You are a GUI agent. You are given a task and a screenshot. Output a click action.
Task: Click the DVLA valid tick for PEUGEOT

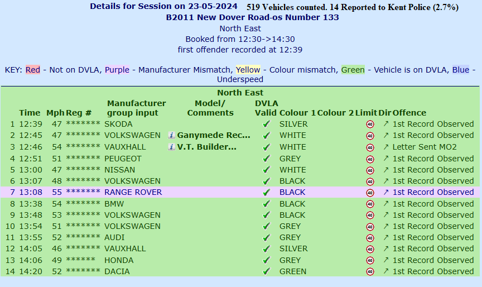[x=266, y=159]
